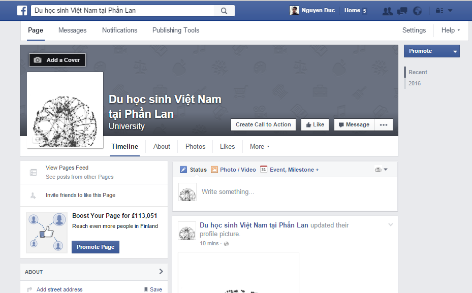
Task: Expand the More tab dropdown
Action: tap(260, 146)
